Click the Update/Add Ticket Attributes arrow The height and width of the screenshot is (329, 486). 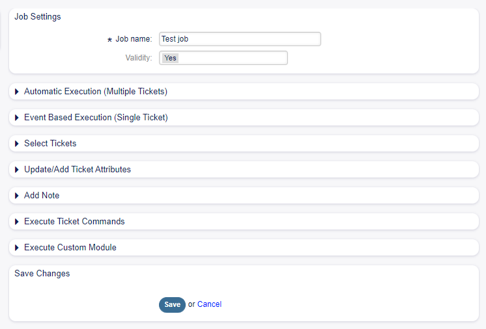coord(17,170)
